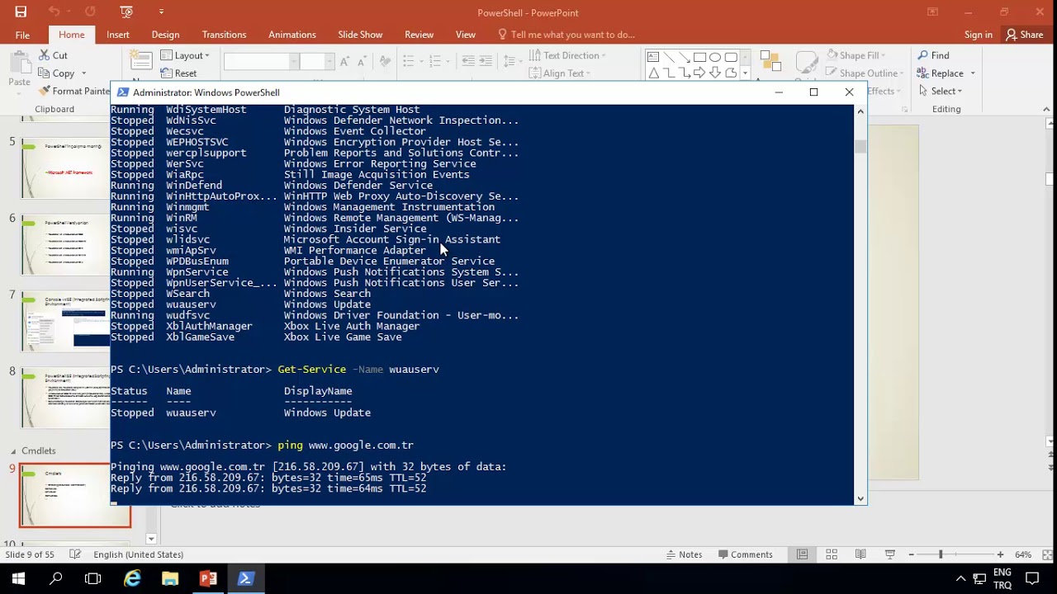Open the View ribbon tab
The height and width of the screenshot is (594, 1057).
[x=466, y=35]
